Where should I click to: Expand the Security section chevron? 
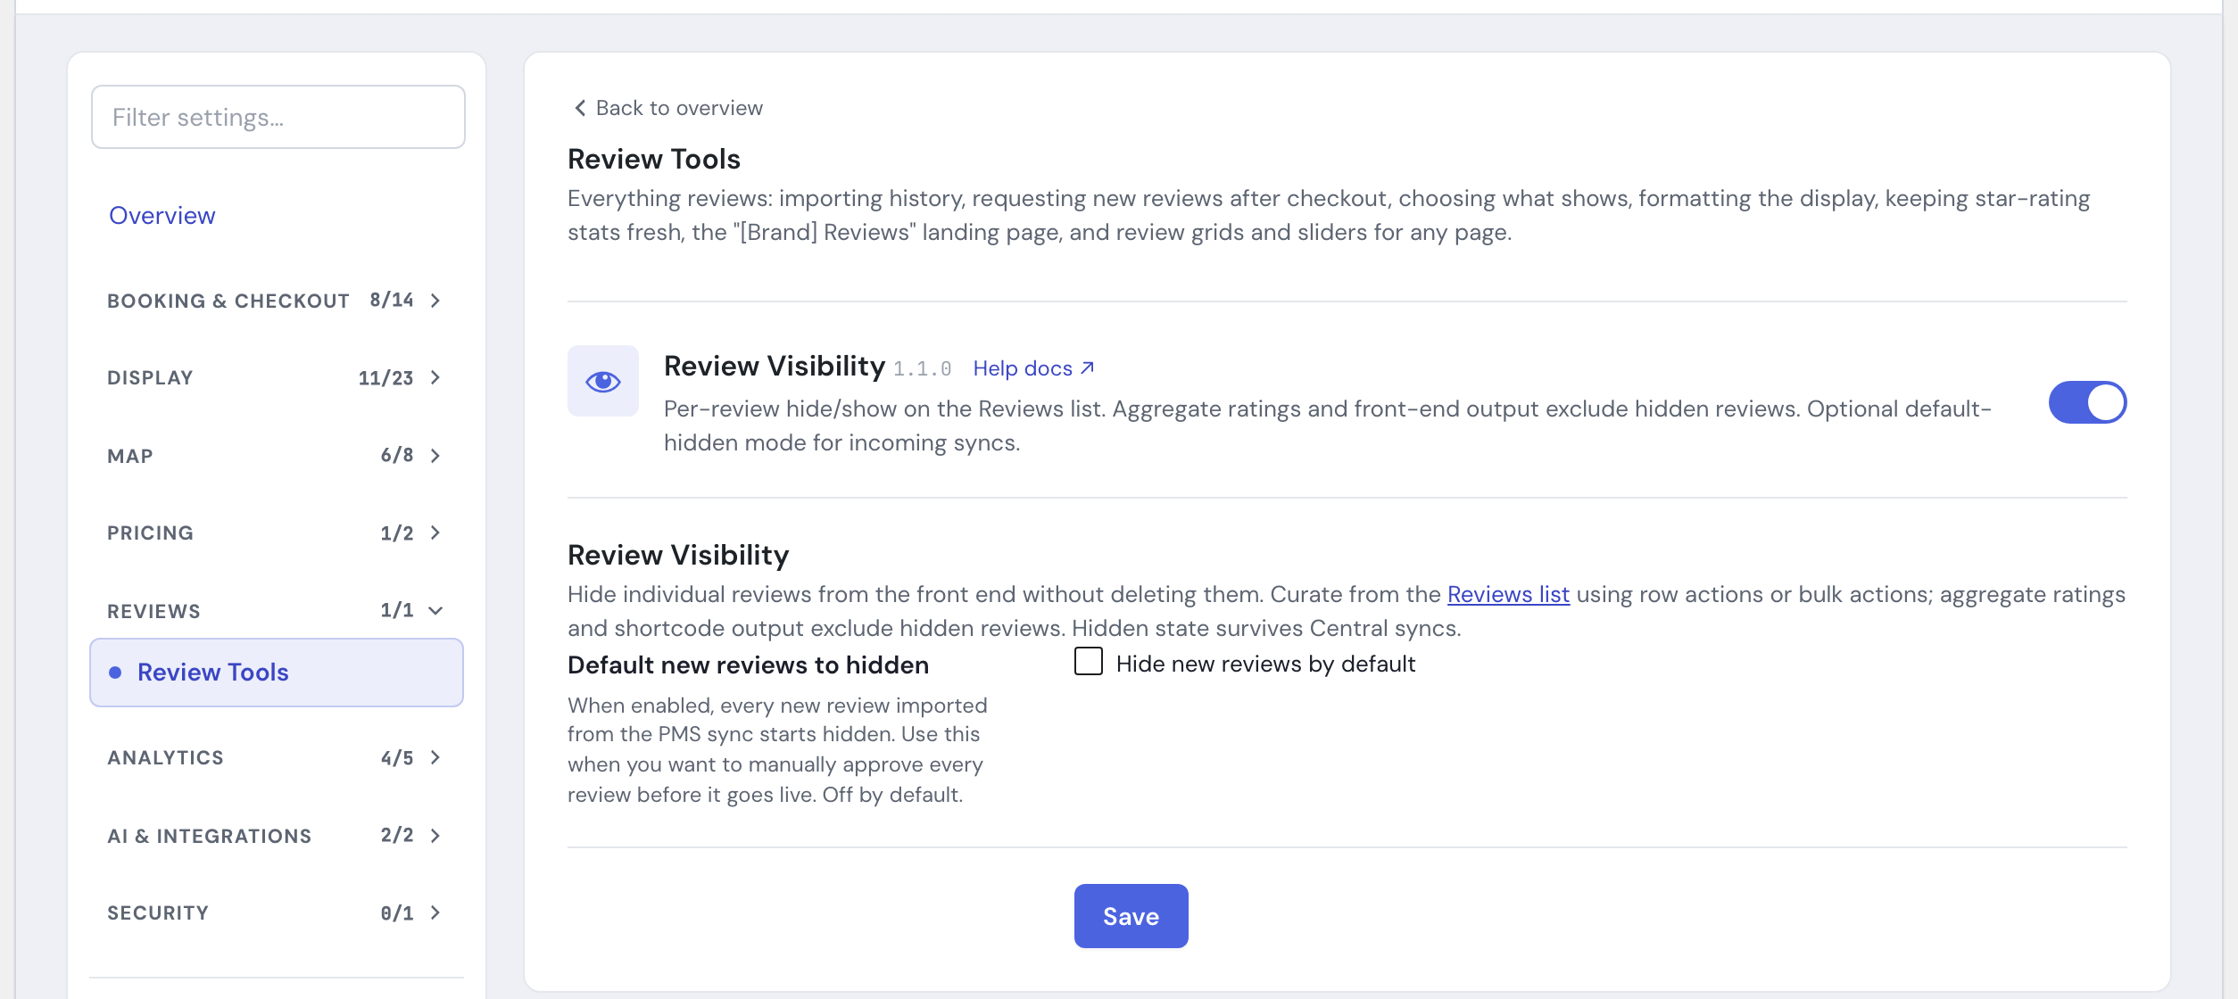coord(435,912)
